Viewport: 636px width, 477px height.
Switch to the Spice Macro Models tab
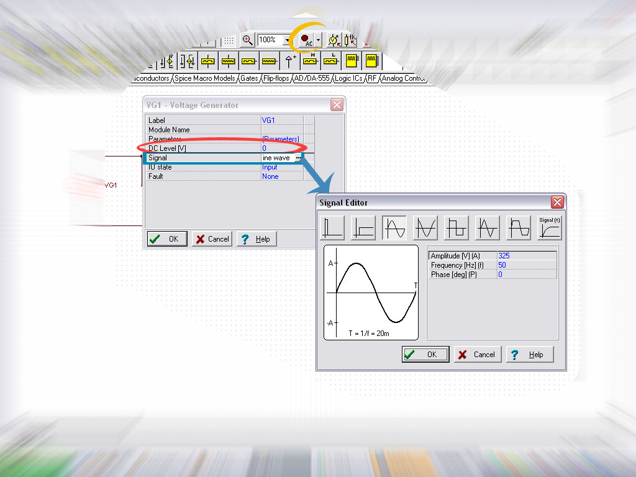204,78
